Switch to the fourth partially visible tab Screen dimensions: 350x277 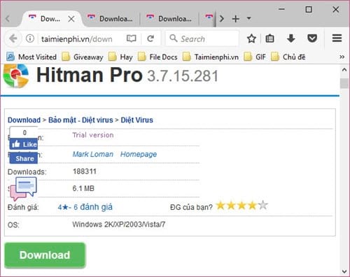click(208, 18)
